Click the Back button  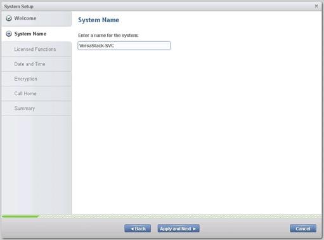[138, 229]
